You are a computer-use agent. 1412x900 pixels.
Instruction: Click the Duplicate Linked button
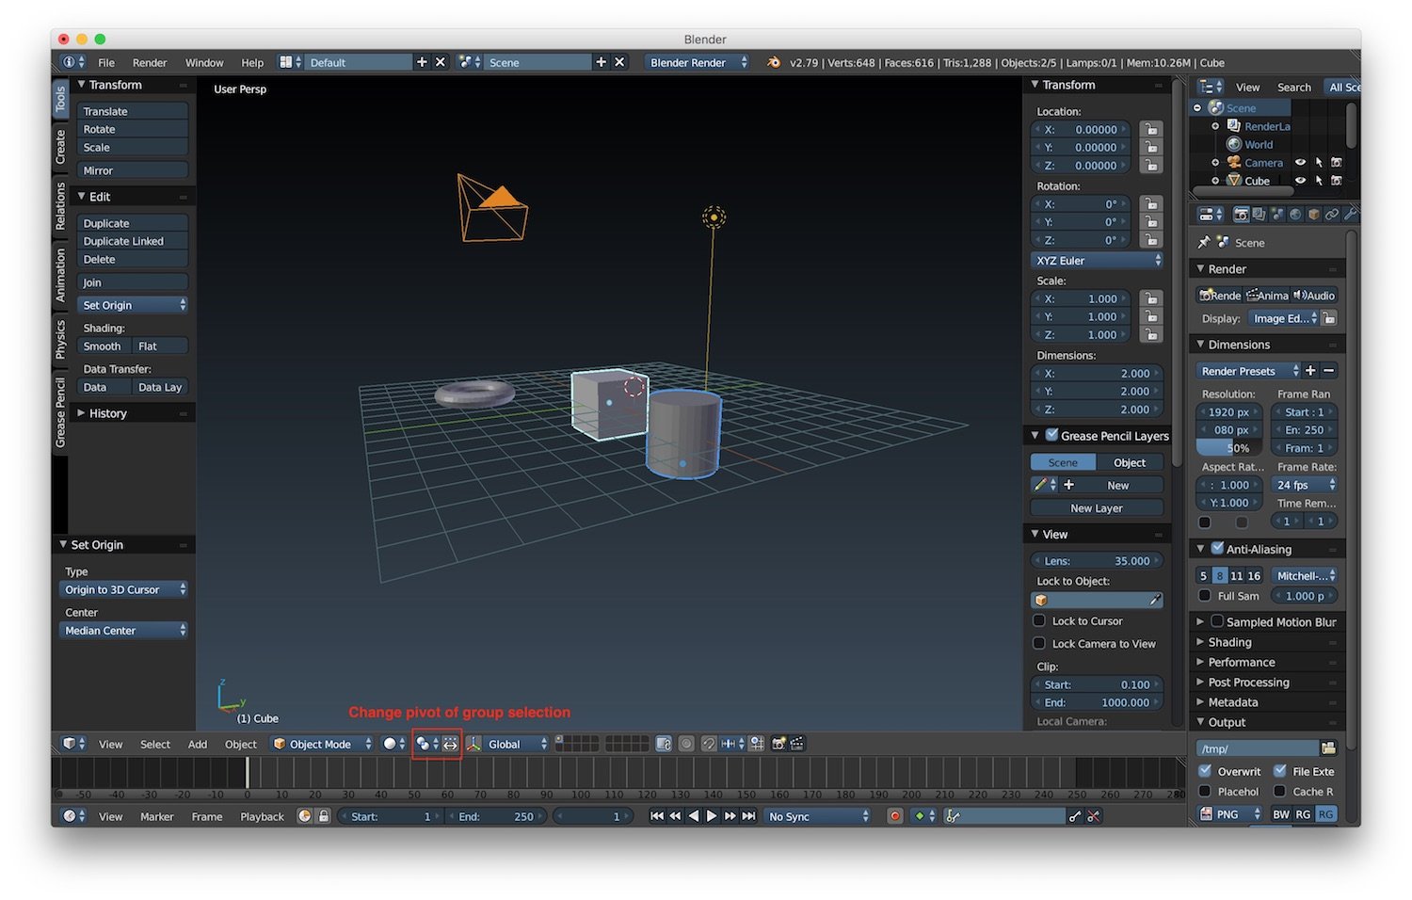pyautogui.click(x=133, y=241)
